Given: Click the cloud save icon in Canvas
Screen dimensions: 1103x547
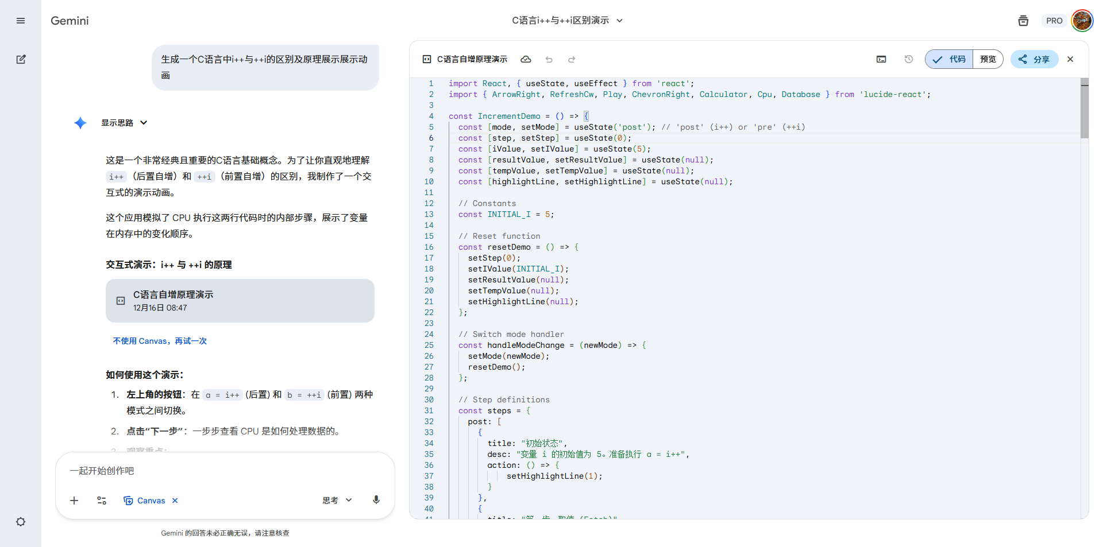Looking at the screenshot, I should pyautogui.click(x=526, y=59).
